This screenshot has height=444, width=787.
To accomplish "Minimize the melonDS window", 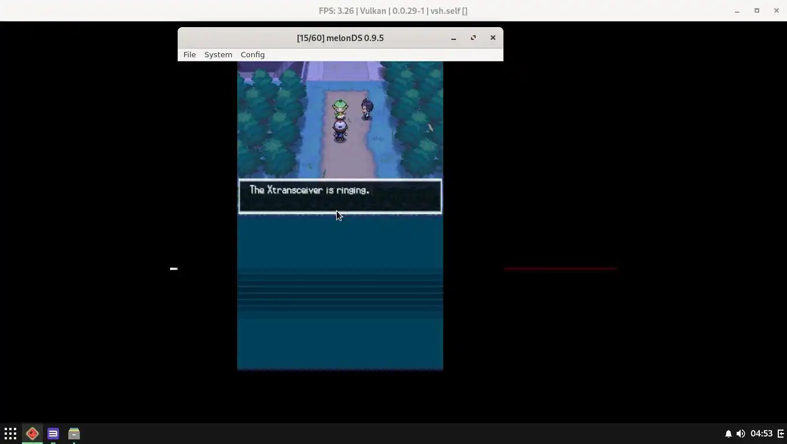I will pyautogui.click(x=454, y=38).
